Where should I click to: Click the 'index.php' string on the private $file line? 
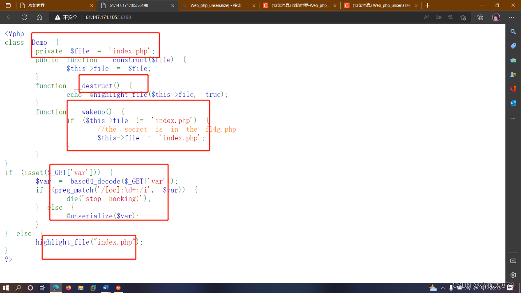click(x=131, y=51)
